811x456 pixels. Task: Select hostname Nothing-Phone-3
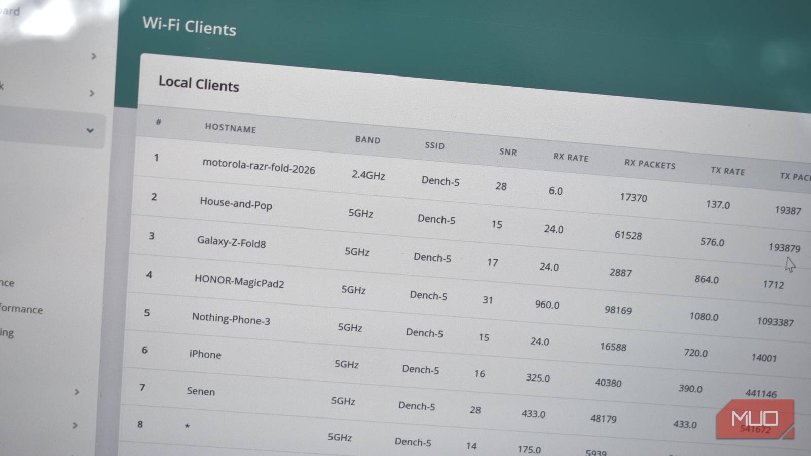click(231, 318)
